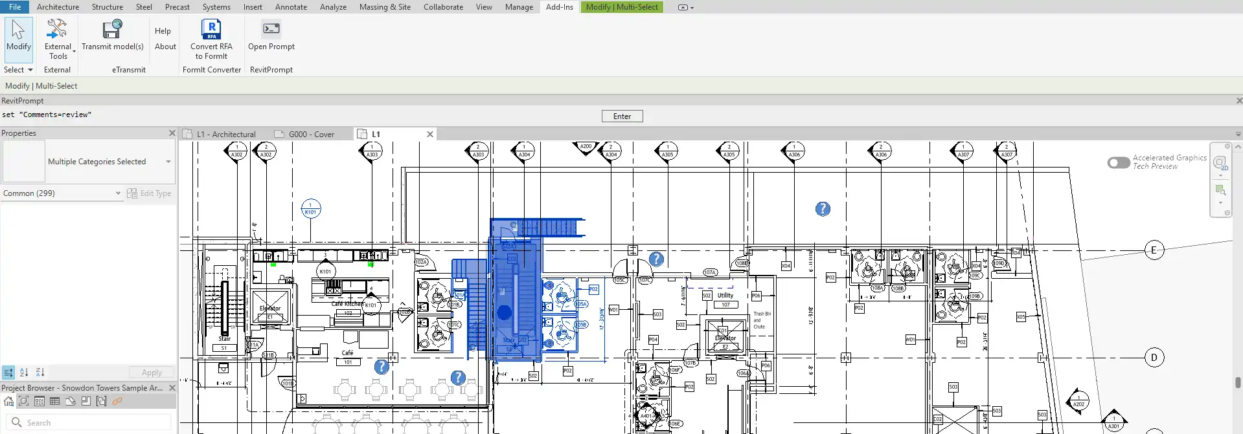Expand the Multiple Categories Selected type selector
The width and height of the screenshot is (1243, 434).
coord(168,162)
